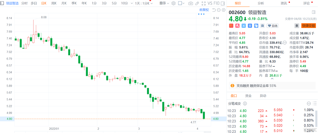The width and height of the screenshot is (318, 133).
Task: Switch to the 分析 tab
Action: tap(261, 3)
